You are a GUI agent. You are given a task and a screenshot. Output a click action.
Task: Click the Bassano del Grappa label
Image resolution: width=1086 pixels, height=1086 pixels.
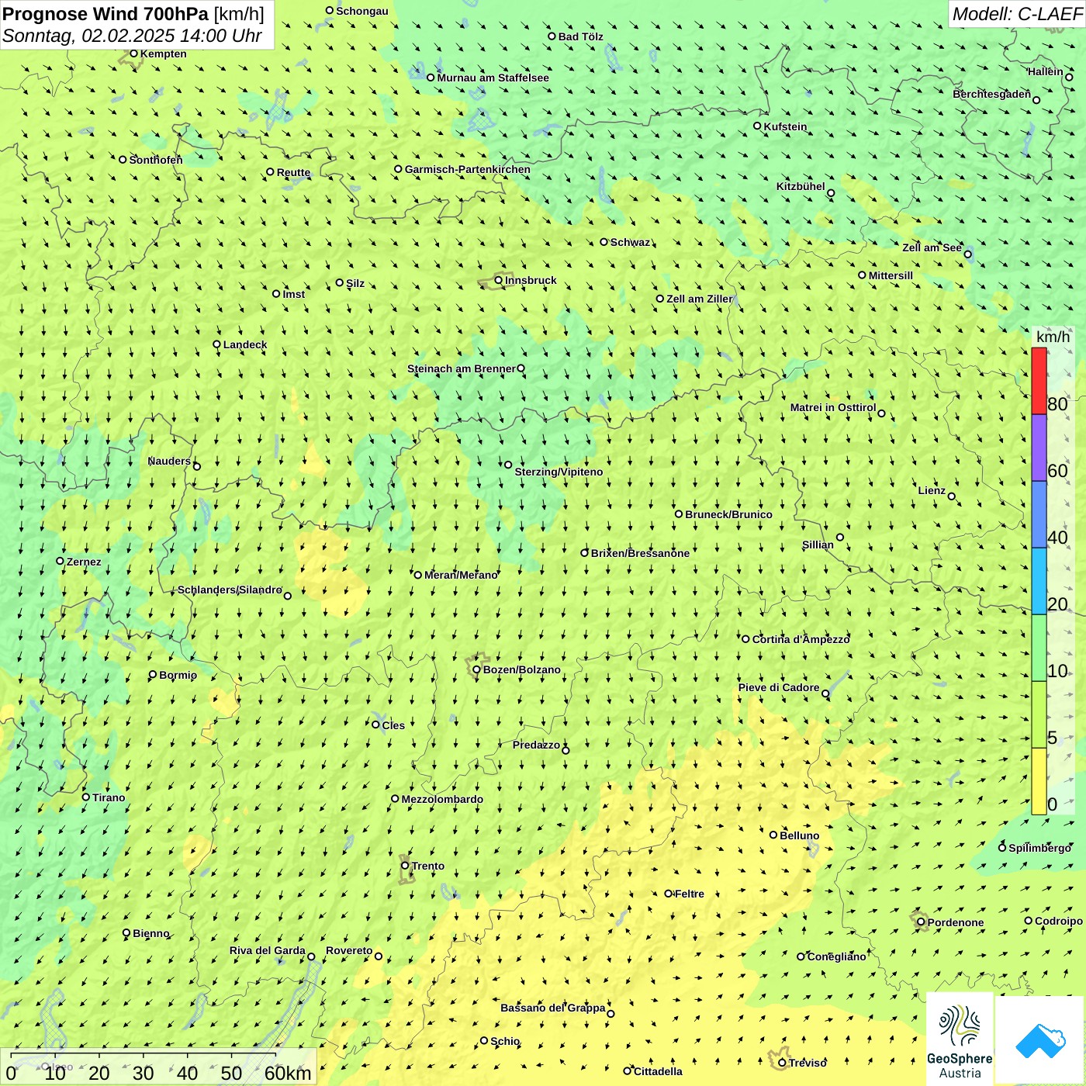point(552,1008)
